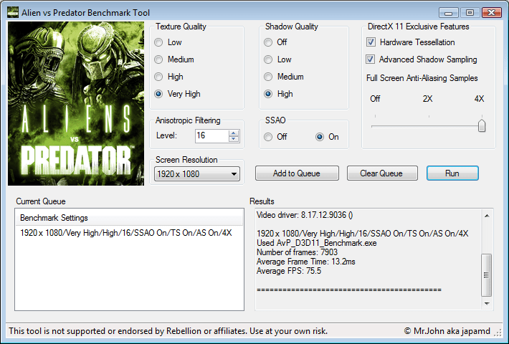The height and width of the screenshot is (344, 509).
Task: Click Add to Queue button
Action: (x=297, y=173)
